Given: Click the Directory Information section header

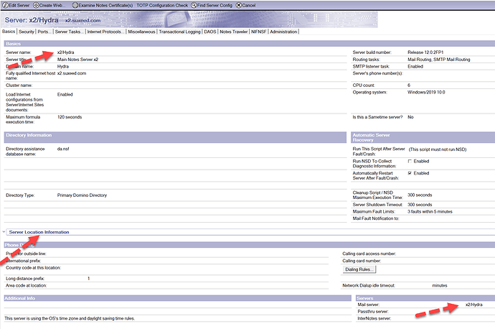Looking at the screenshot, I should 175,137.
